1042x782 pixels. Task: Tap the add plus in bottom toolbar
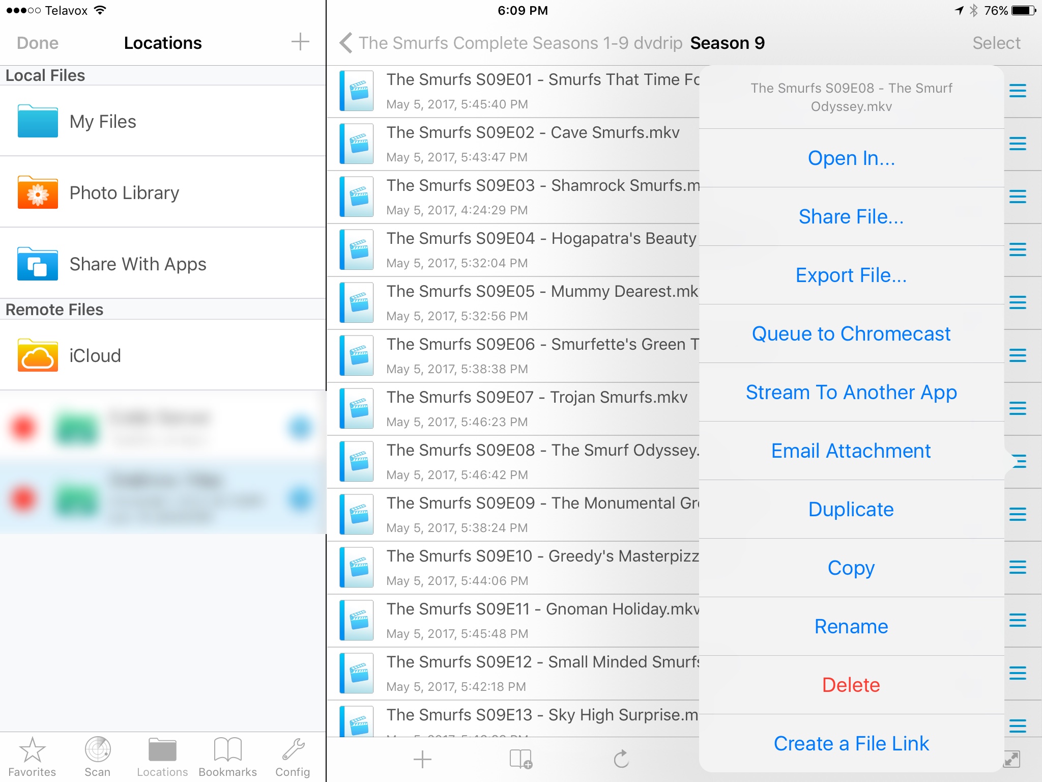422,759
